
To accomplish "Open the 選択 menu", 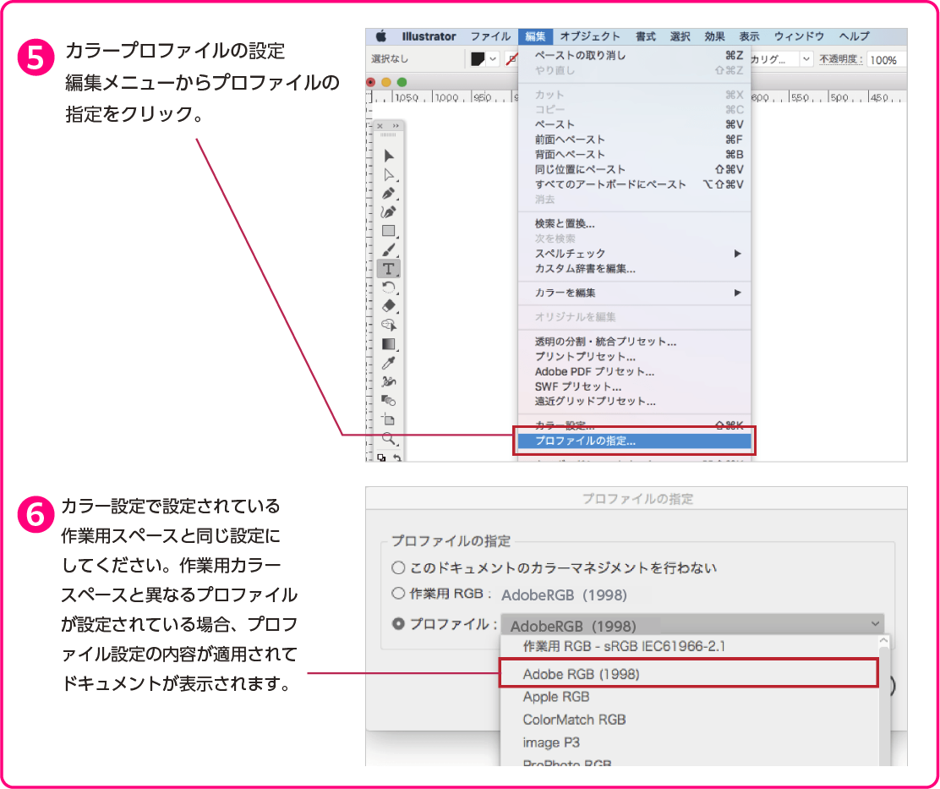I will click(x=680, y=36).
